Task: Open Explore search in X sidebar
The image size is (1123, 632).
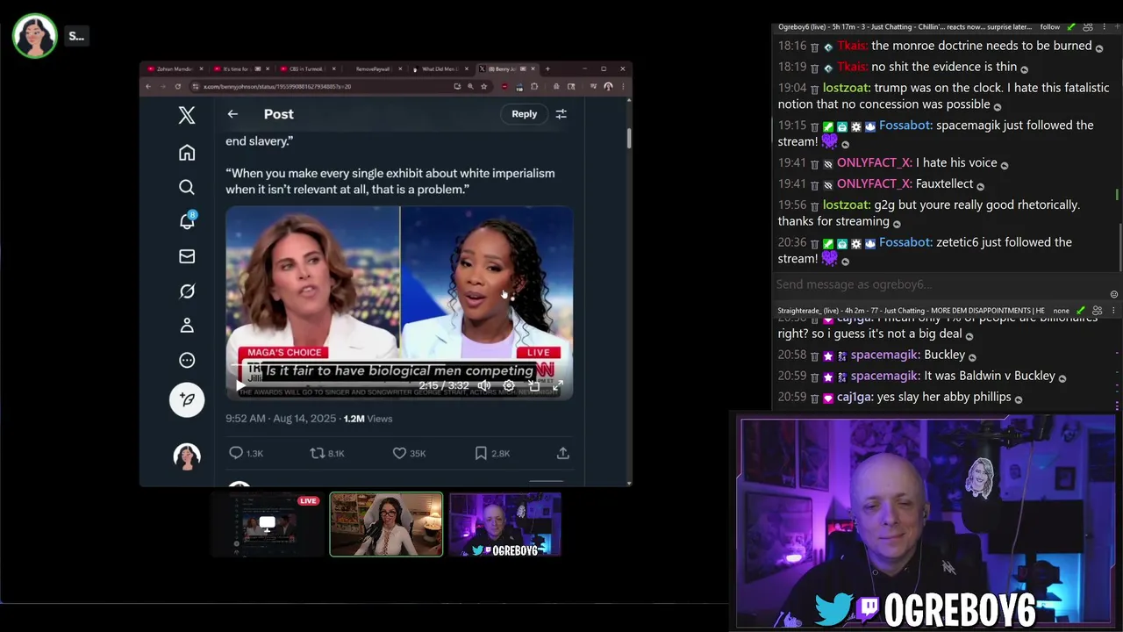Action: 187,187
